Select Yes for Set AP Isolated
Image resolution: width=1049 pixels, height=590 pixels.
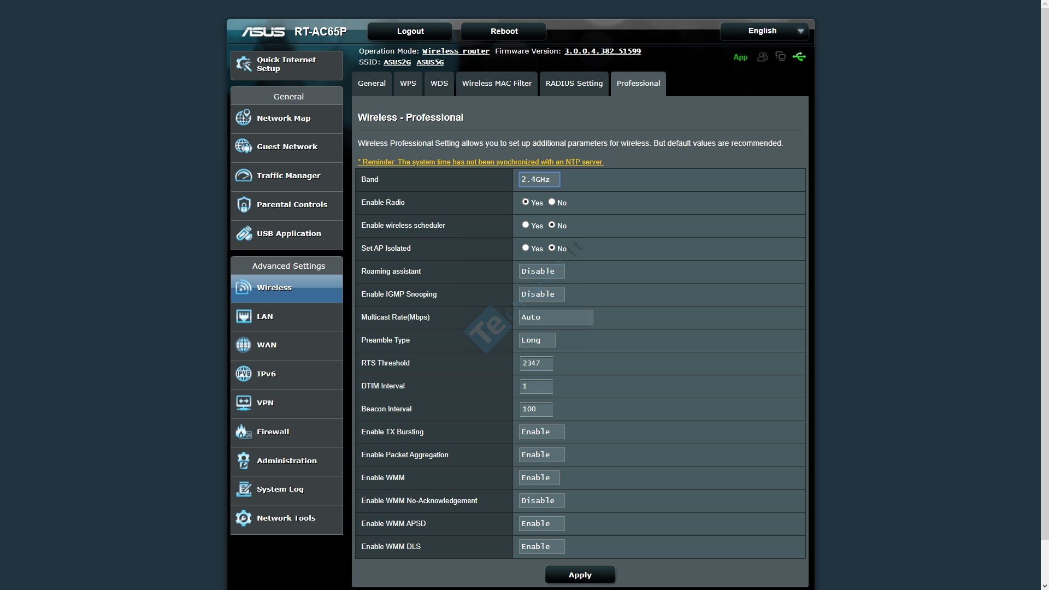point(526,248)
